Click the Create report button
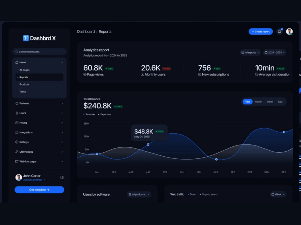Screen dimensions: 301x225 click(261, 31)
